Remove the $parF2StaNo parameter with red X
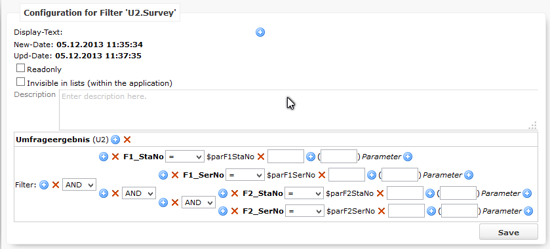 point(380,193)
